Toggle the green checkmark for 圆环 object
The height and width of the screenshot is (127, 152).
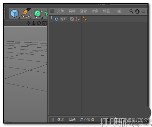pyautogui.click(x=79, y=19)
